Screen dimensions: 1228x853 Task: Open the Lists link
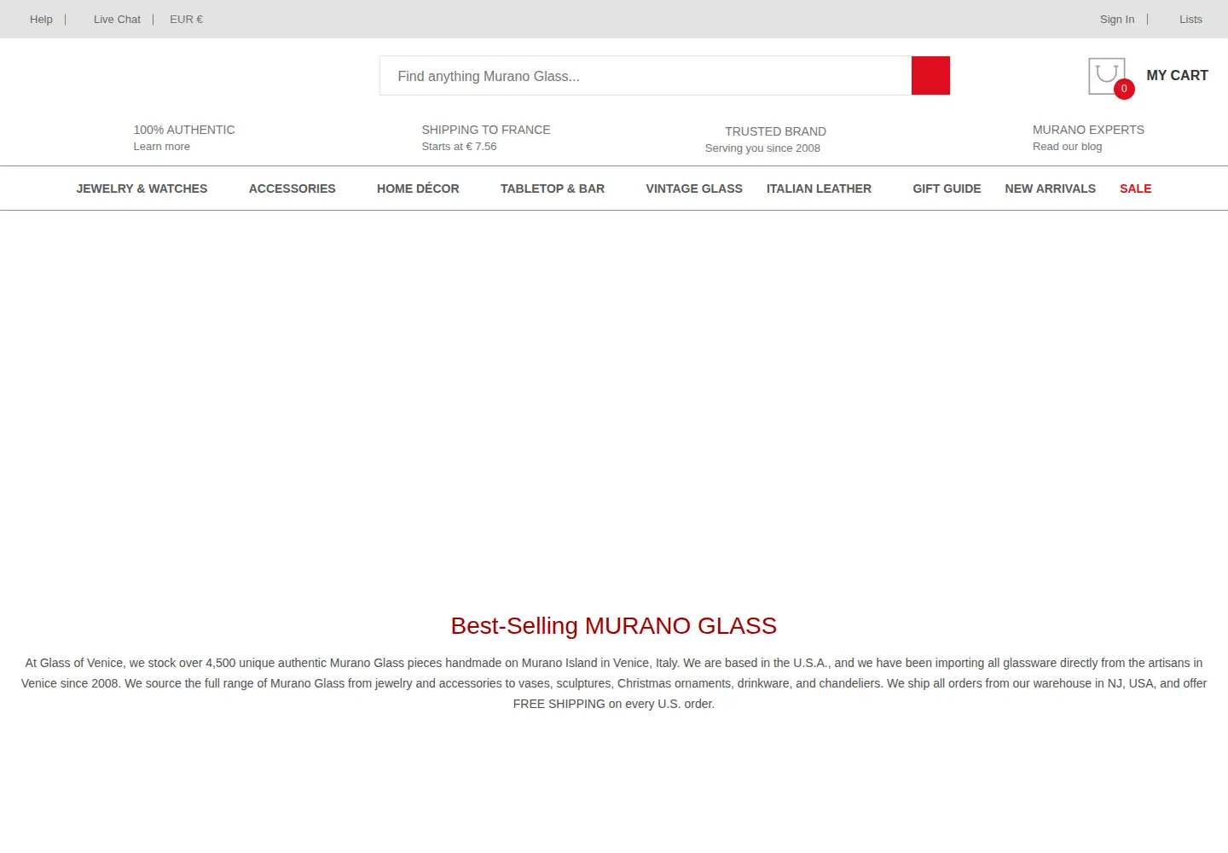coord(1190,20)
